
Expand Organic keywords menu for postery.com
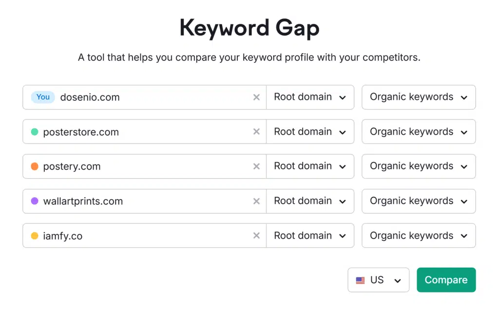tap(419, 166)
